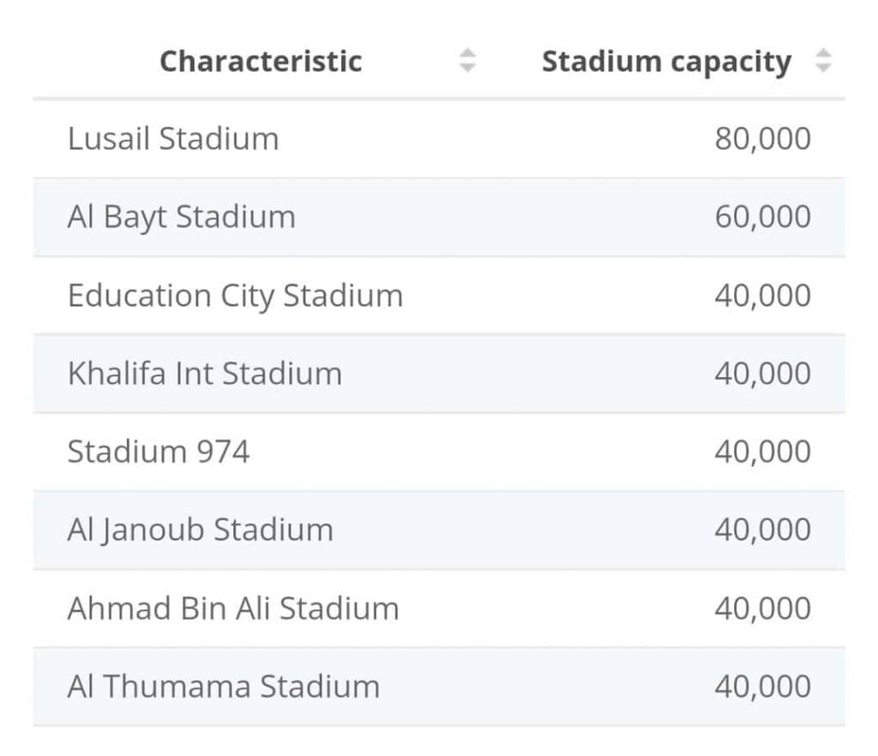This screenshot has width=878, height=756.
Task: Click the capacity value for Education City Stadium
Action: click(x=762, y=296)
